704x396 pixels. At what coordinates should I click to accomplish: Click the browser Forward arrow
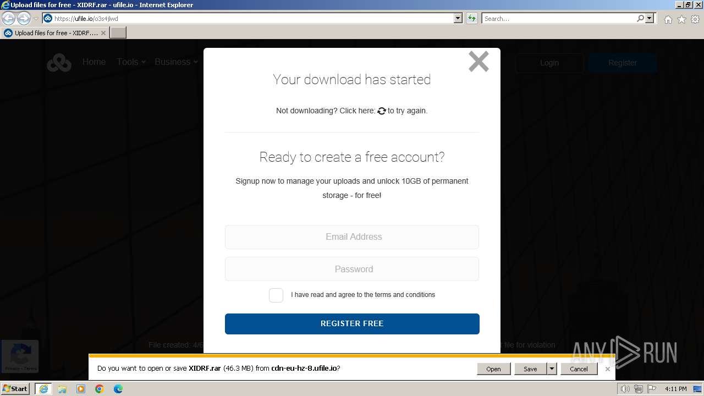tap(24, 19)
